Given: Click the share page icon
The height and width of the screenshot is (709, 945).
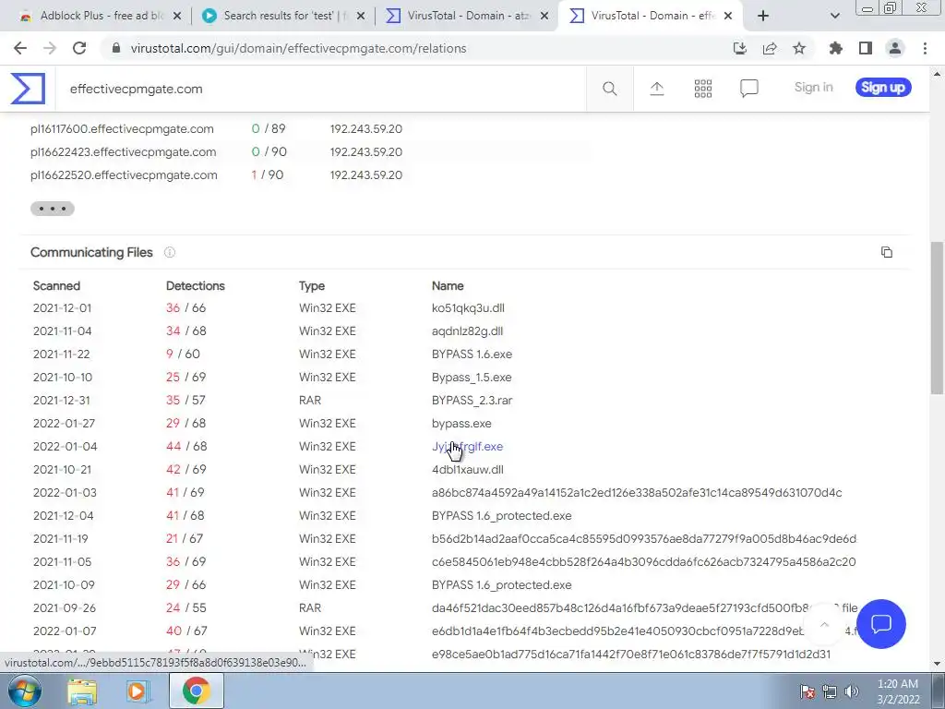Looking at the screenshot, I should tap(770, 48).
